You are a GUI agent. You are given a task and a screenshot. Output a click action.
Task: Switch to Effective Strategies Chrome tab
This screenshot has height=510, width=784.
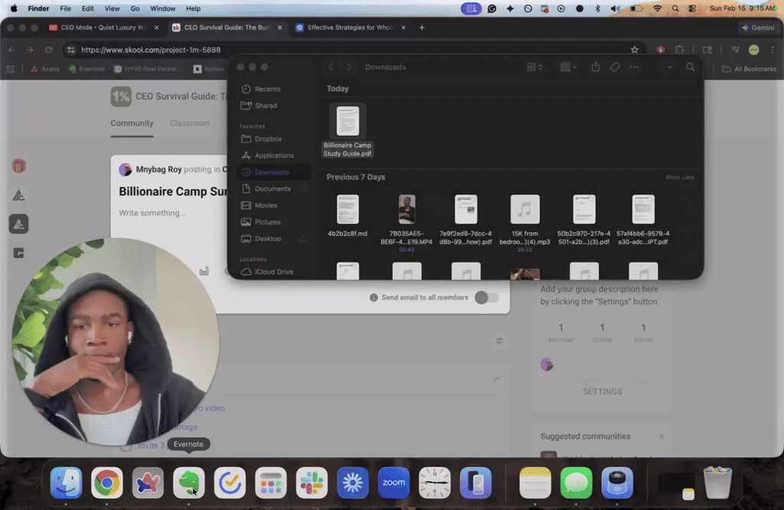pyautogui.click(x=350, y=28)
